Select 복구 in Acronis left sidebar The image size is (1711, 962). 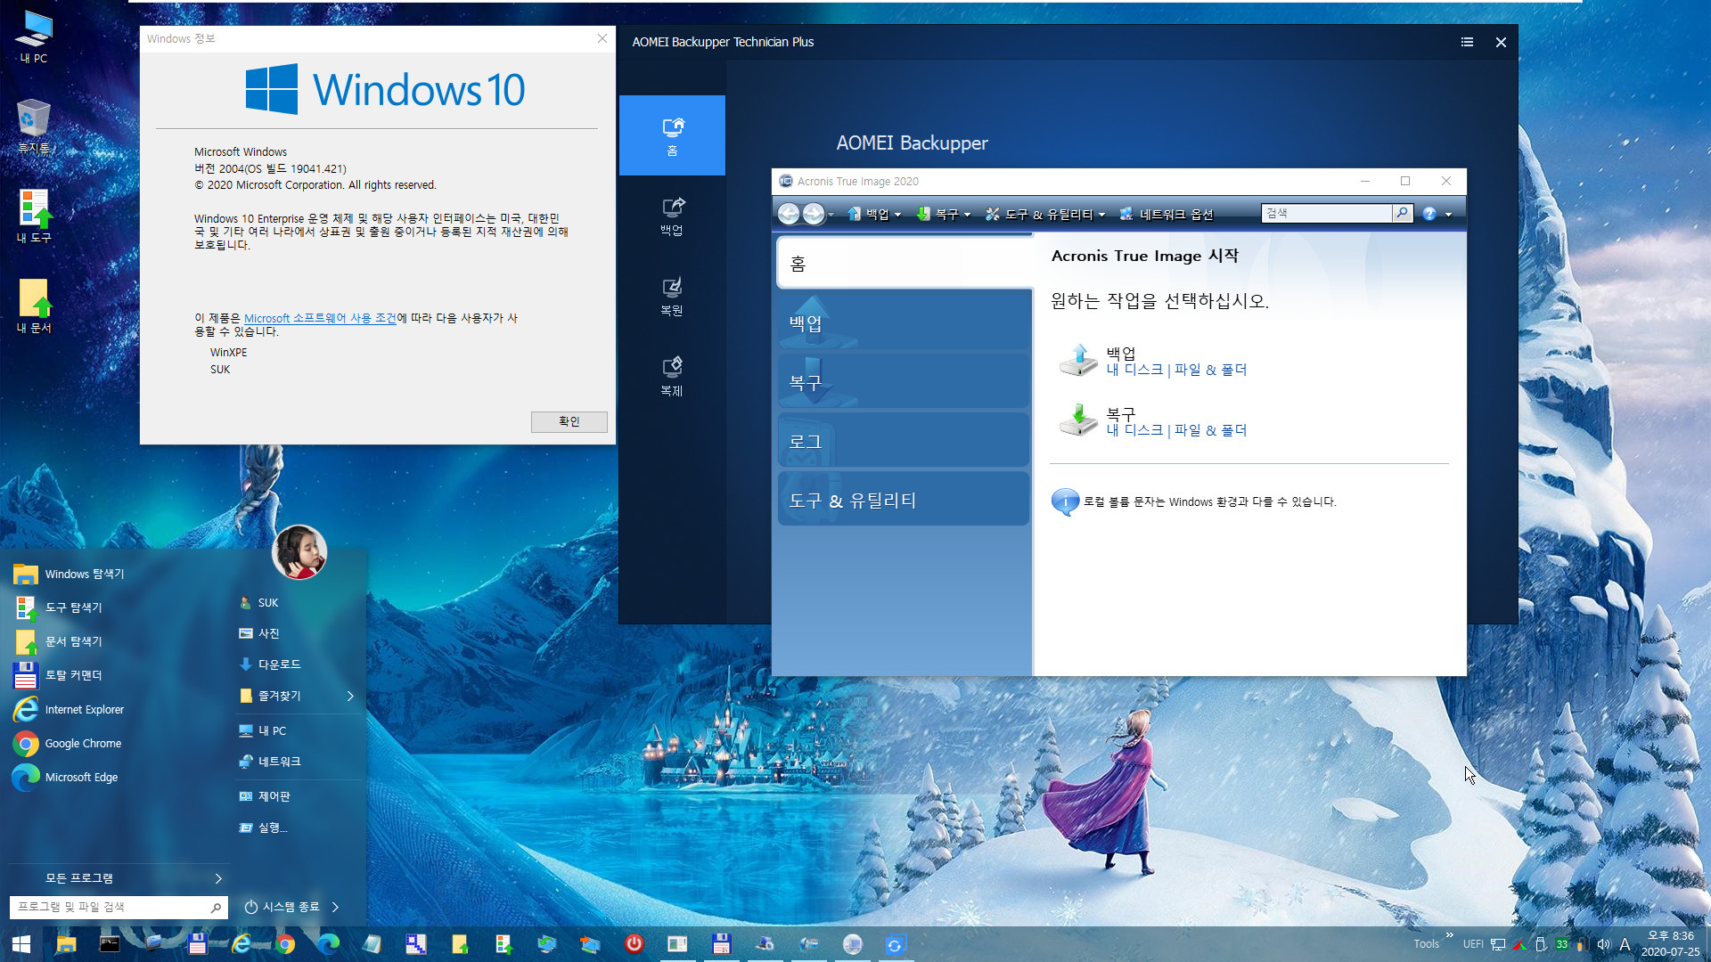coord(904,382)
